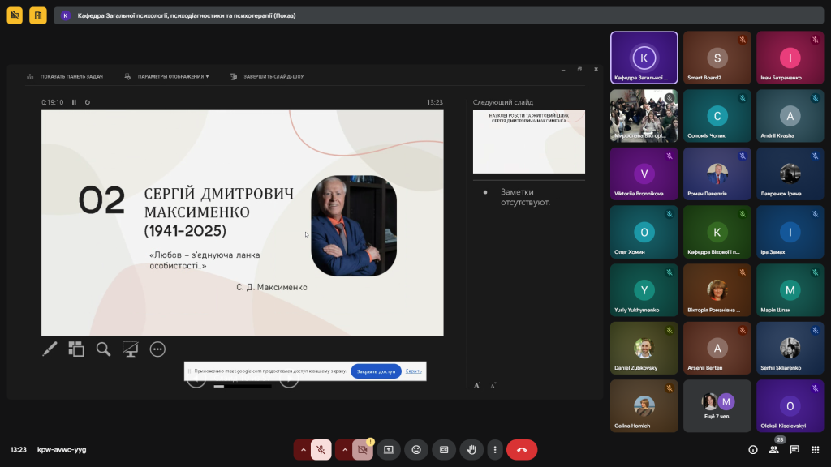Toggle the microphone mute button
Image resolution: width=831 pixels, height=467 pixels.
(321, 449)
